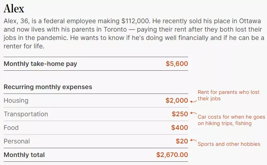Select the Personal row label
This screenshot has height=165, width=267.
(17, 141)
